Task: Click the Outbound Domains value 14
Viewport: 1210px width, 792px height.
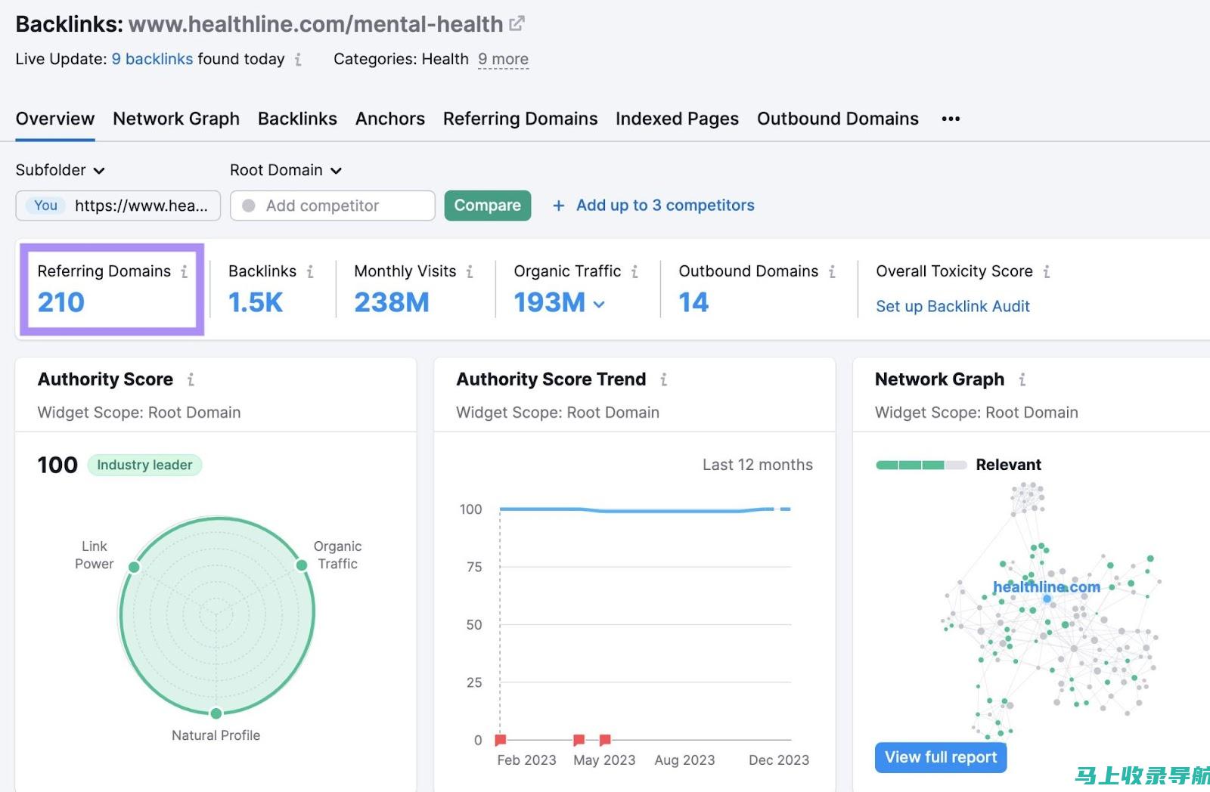Action: [693, 302]
